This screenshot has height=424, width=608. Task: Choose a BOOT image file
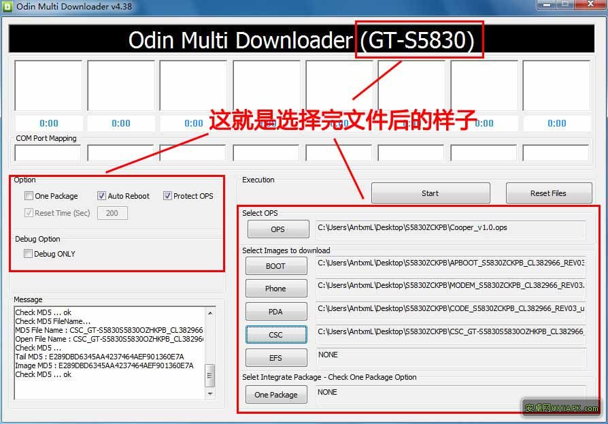[275, 266]
